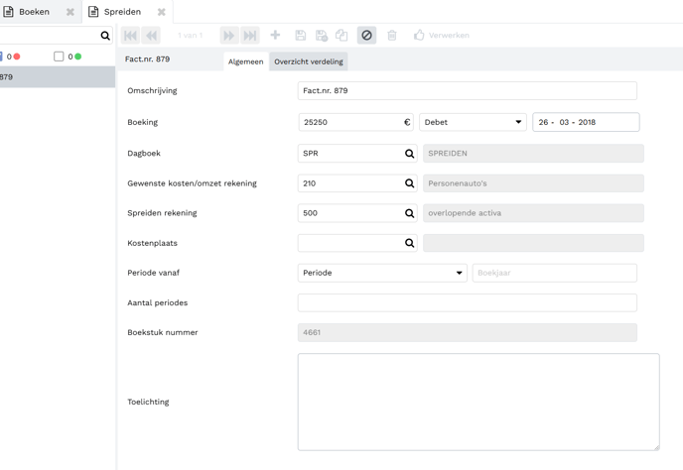Click the 'Fact.nr. 879' header title

tap(147, 59)
